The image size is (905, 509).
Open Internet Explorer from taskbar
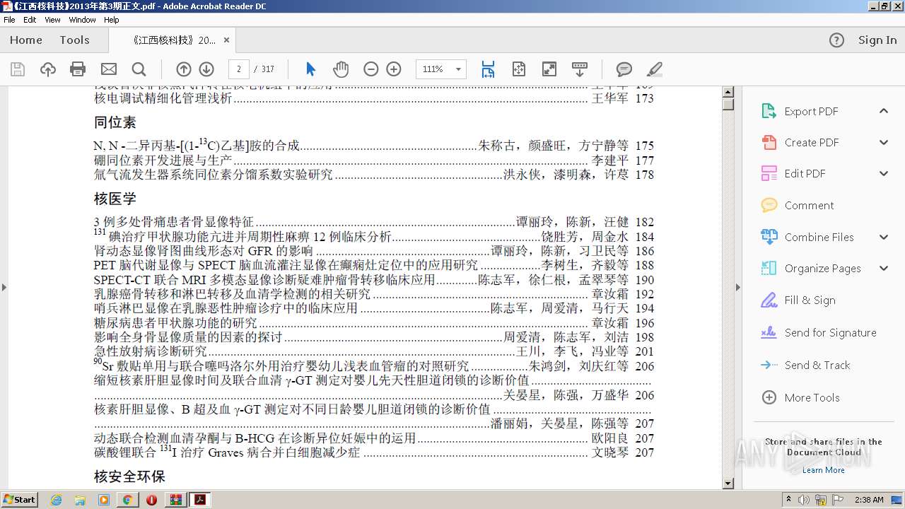56,500
